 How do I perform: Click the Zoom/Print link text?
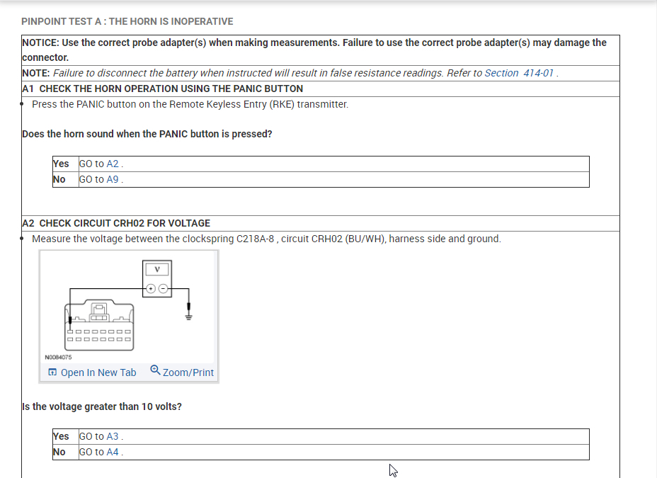tap(188, 372)
